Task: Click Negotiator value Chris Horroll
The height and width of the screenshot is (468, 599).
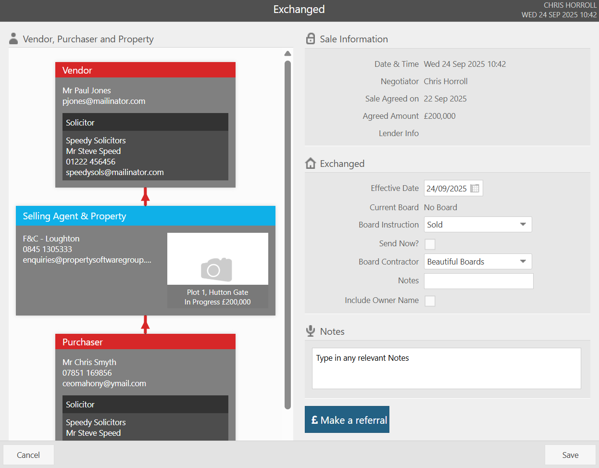Action: click(x=446, y=81)
